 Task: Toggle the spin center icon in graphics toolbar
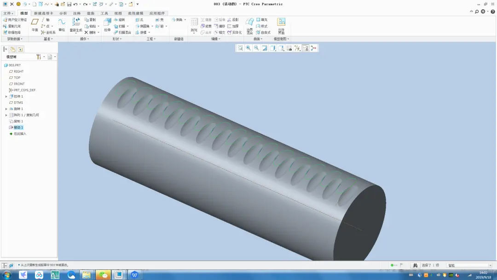pyautogui.click(x=313, y=48)
